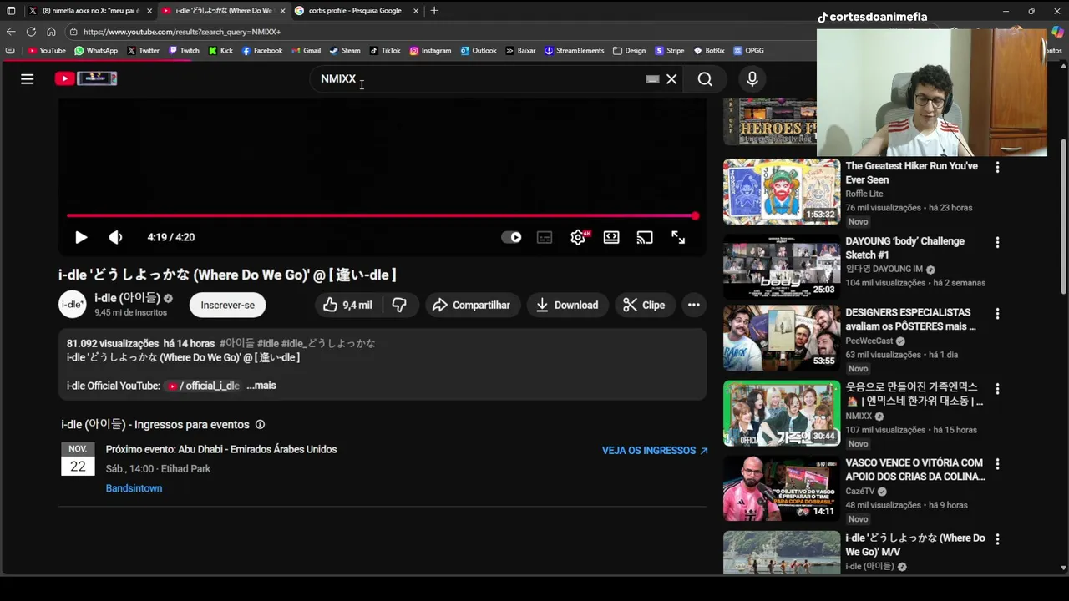This screenshot has width=1069, height=601.
Task: Open the YouTube hamburger guide menu
Action: pyautogui.click(x=28, y=78)
